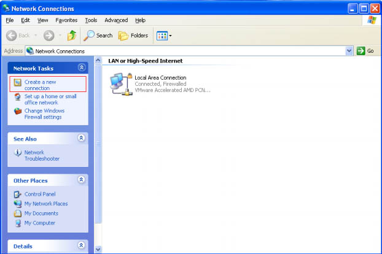The width and height of the screenshot is (382, 254).
Task: Click the LAN or High-Speed Internet group header
Action: tap(145, 61)
